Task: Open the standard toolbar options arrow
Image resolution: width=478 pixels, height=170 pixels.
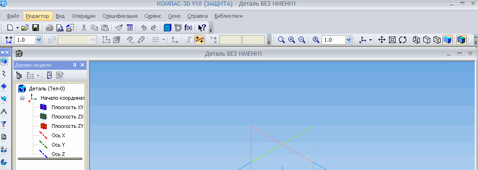Action: (211, 30)
